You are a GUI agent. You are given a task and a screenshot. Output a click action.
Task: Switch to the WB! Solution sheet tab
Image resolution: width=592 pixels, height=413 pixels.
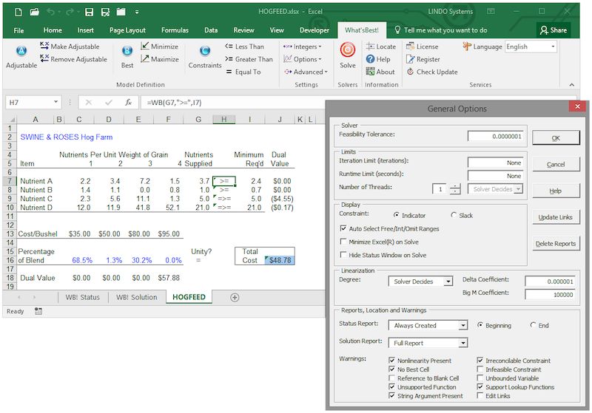coord(137,297)
